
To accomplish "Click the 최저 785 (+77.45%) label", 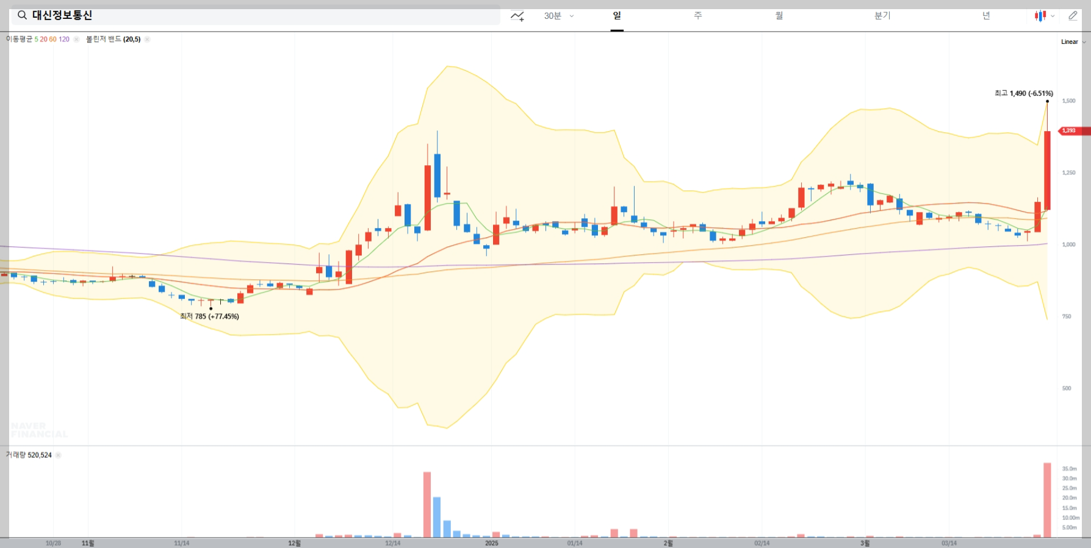I will pyautogui.click(x=209, y=316).
